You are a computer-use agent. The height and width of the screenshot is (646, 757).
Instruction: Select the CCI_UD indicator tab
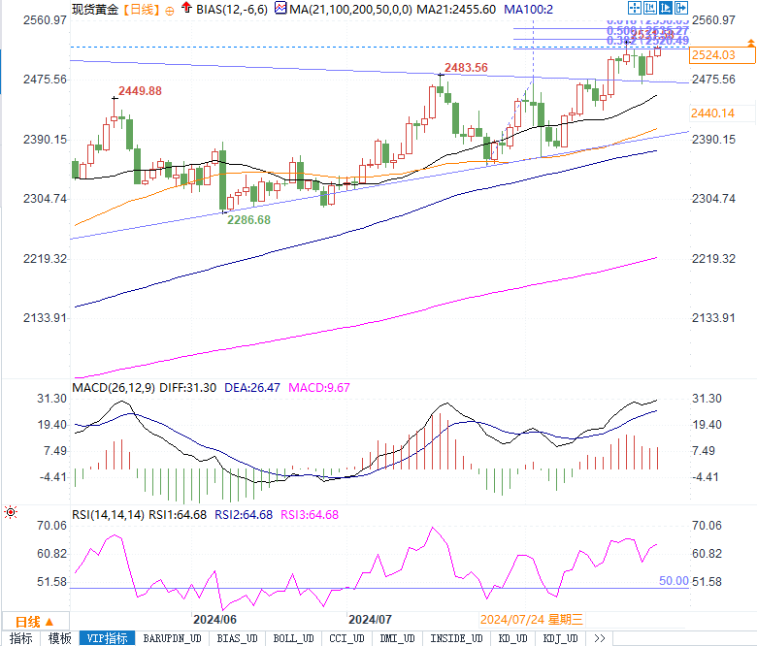(x=346, y=638)
